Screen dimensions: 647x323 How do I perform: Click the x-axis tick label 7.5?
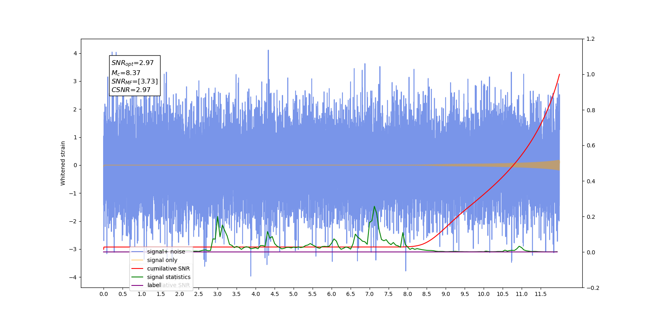pos(389,294)
